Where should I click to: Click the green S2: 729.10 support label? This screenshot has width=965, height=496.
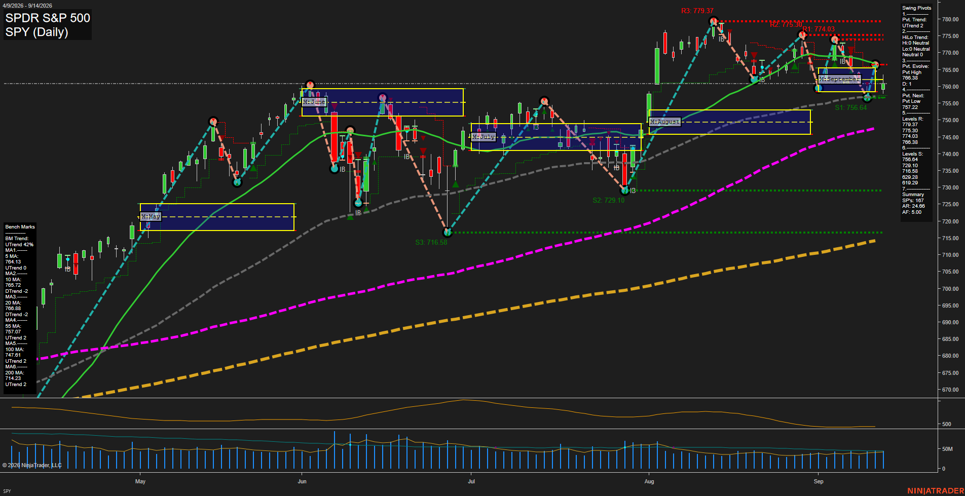click(x=609, y=200)
